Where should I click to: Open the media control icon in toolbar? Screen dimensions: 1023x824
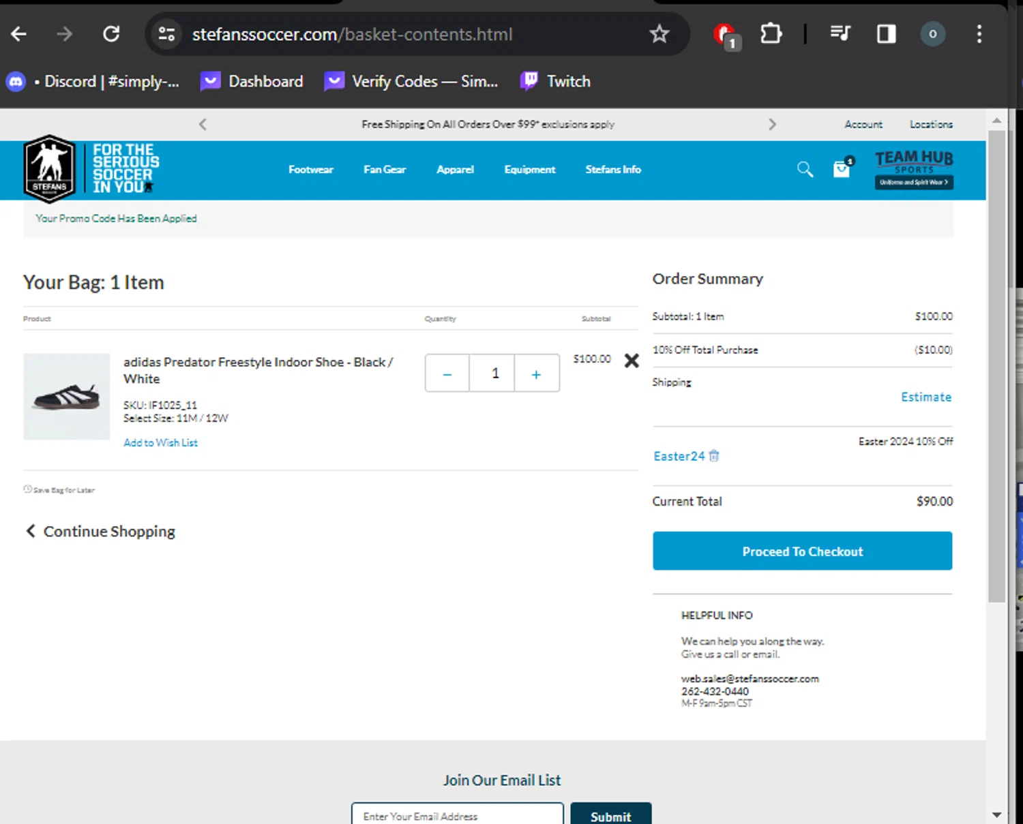coord(840,33)
